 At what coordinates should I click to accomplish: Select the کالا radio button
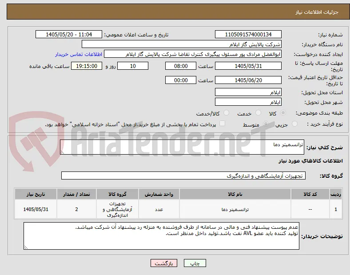click(x=283, y=113)
